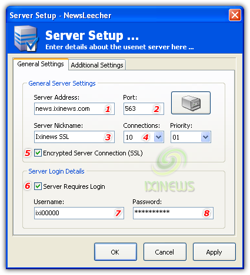Focus the Username field
Screen dimensions: 250x275
point(79,213)
